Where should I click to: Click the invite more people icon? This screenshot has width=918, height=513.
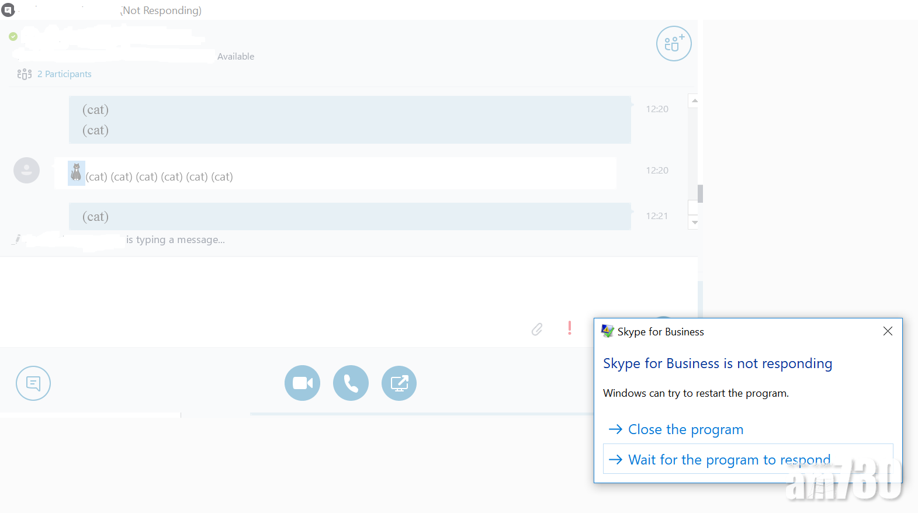[x=674, y=44]
